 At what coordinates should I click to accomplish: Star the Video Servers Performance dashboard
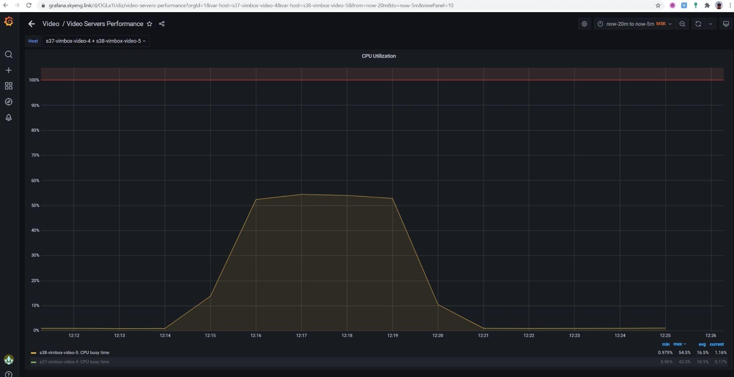tap(149, 24)
